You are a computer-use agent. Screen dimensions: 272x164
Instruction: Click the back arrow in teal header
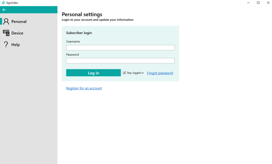4,10
